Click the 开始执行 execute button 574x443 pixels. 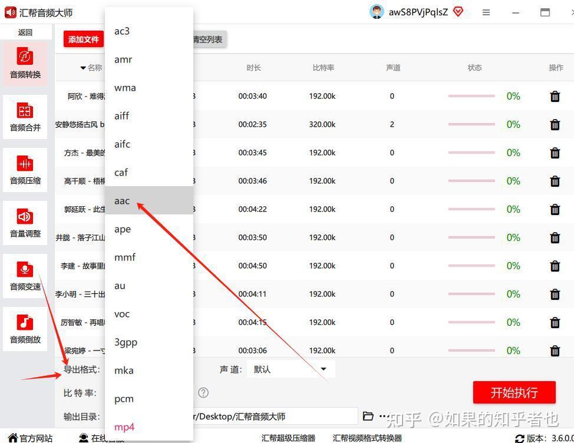pyautogui.click(x=513, y=392)
